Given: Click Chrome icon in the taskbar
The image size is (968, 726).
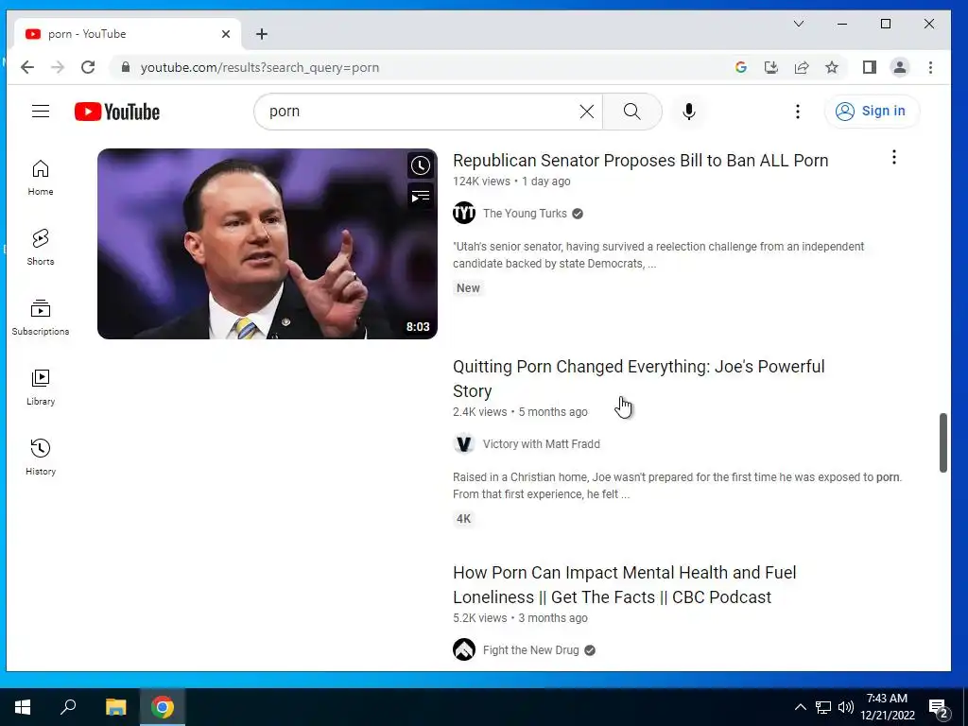Looking at the screenshot, I should (x=163, y=707).
